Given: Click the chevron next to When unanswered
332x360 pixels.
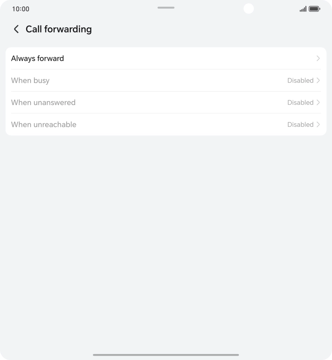Looking at the screenshot, I should point(319,102).
